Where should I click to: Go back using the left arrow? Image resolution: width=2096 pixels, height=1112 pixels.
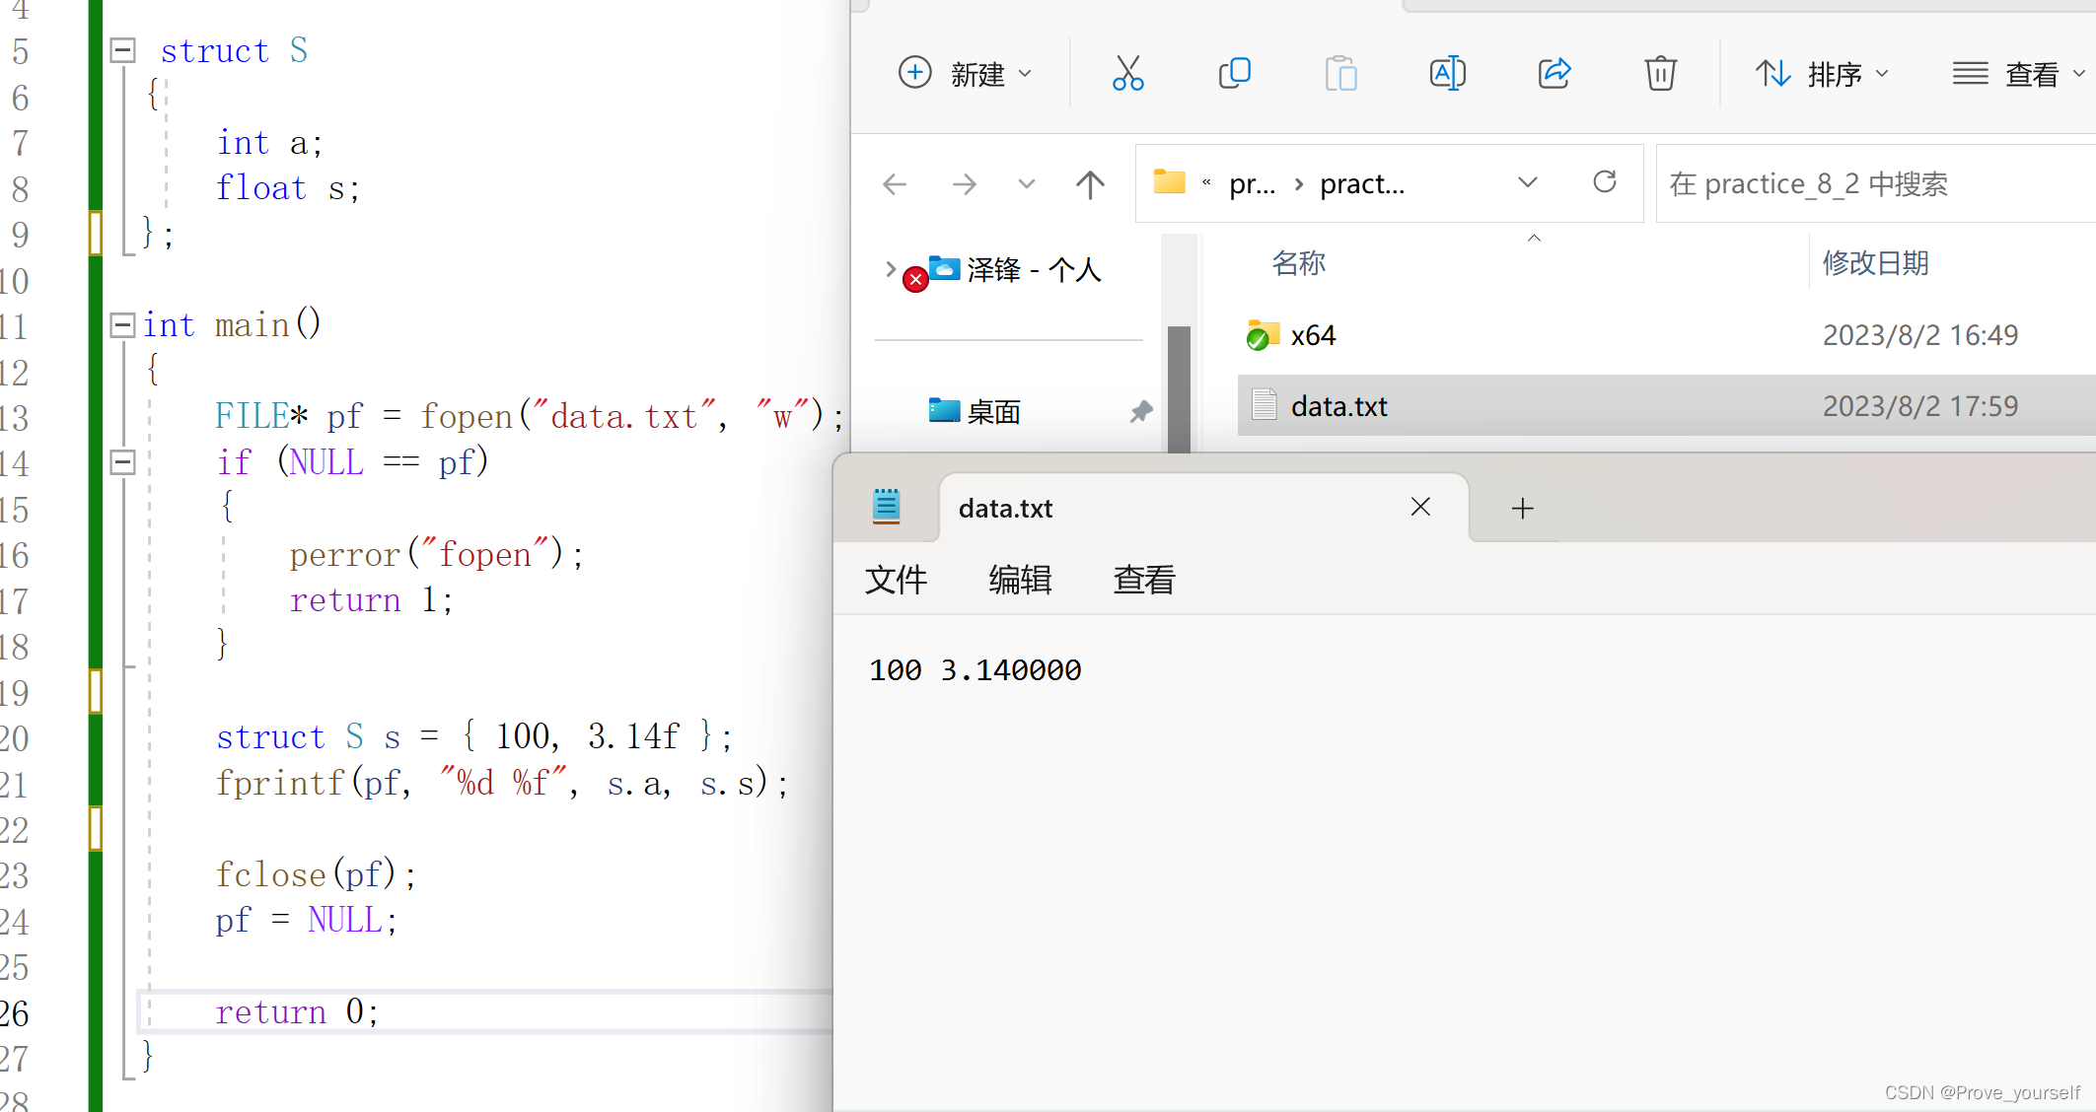pos(895,184)
